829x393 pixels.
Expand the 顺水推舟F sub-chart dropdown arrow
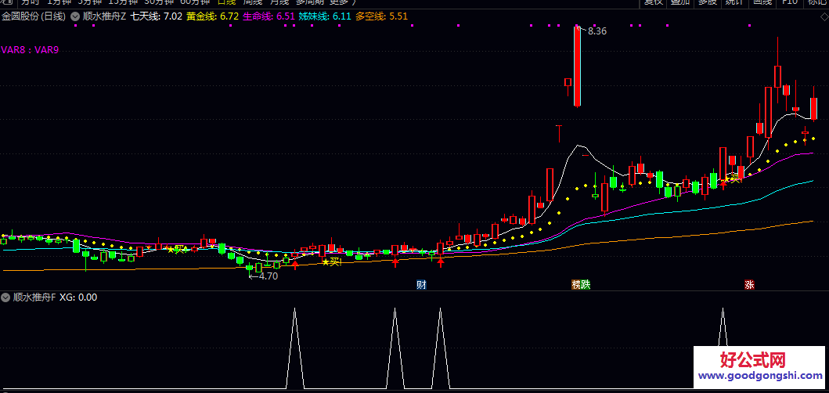pos(6,297)
